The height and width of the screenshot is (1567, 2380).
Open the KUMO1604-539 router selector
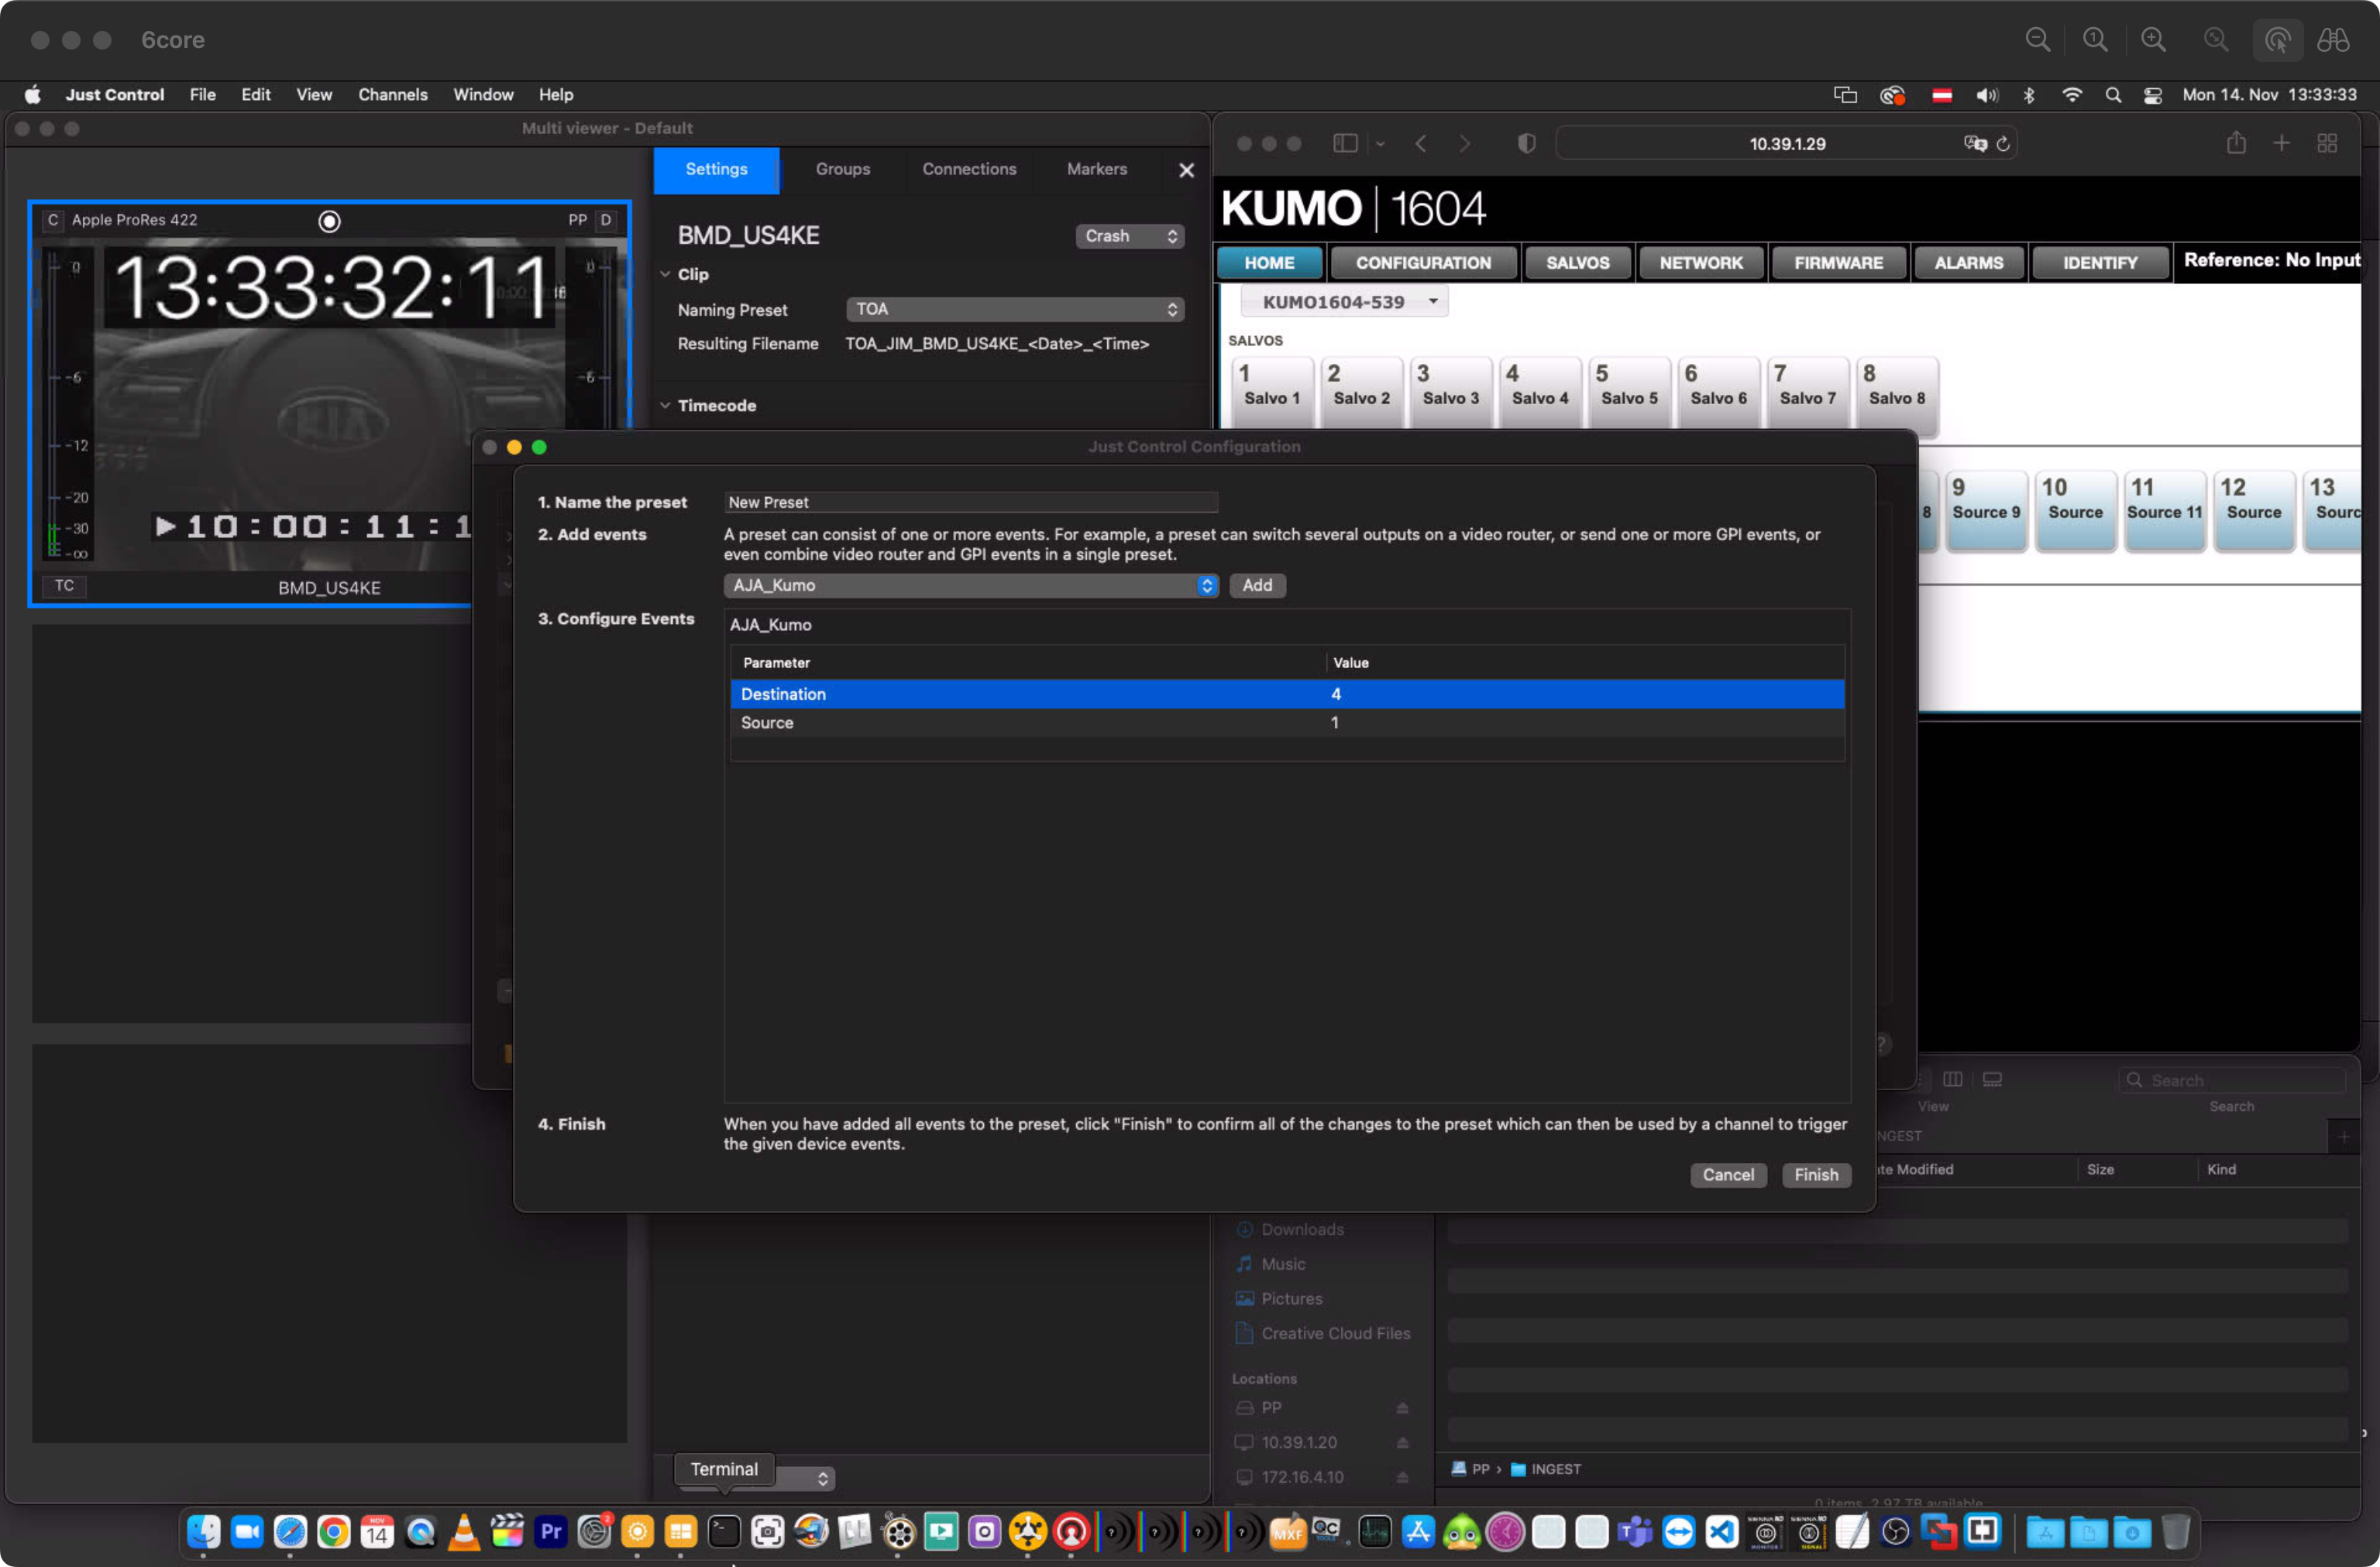click(1345, 302)
